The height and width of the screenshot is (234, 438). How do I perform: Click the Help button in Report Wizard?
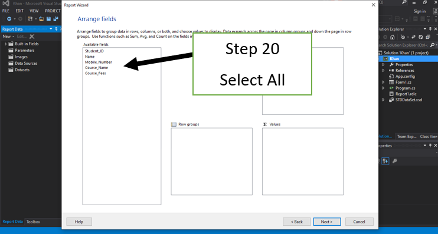pyautogui.click(x=79, y=222)
